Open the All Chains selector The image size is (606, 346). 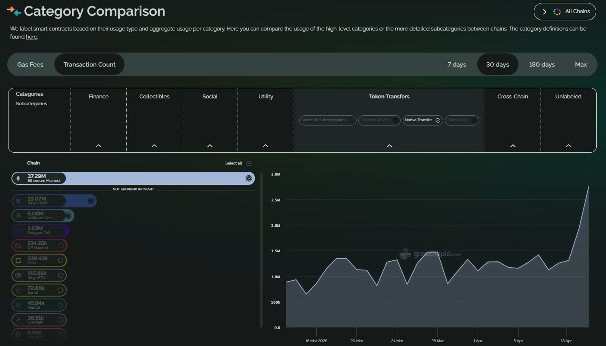(x=564, y=11)
